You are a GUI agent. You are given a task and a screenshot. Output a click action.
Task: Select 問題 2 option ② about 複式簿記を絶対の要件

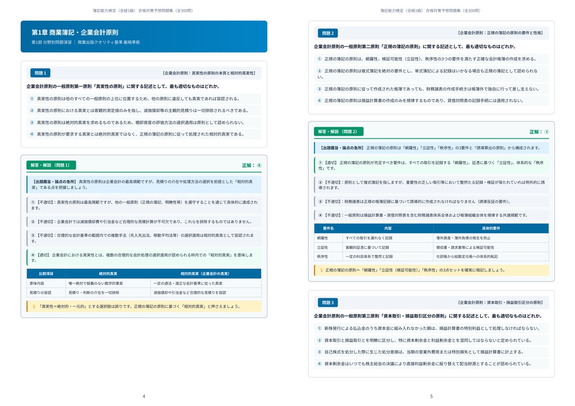pyautogui.click(x=431, y=73)
